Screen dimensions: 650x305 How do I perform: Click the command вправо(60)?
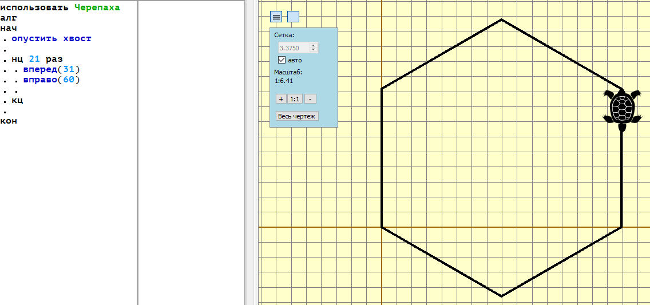[51, 80]
